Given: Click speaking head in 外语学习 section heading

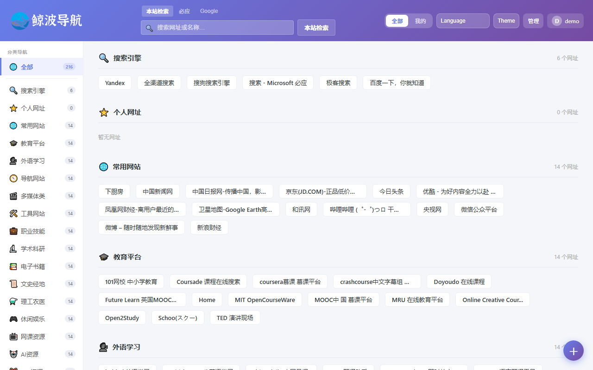Looking at the screenshot, I should click(x=104, y=347).
